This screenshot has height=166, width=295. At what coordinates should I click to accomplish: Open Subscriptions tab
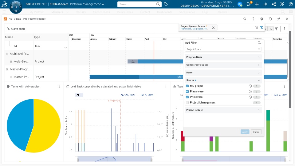tap(101, 12)
